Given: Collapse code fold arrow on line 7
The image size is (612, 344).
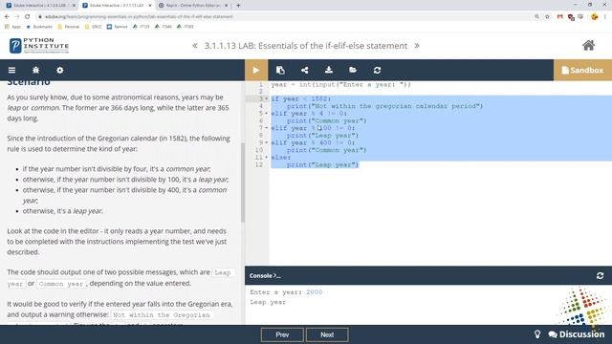Looking at the screenshot, I should pos(267,128).
